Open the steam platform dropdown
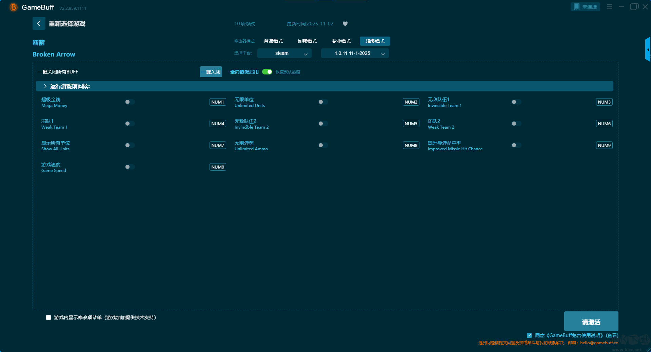Viewport: 651px width, 352px height. [x=284, y=53]
